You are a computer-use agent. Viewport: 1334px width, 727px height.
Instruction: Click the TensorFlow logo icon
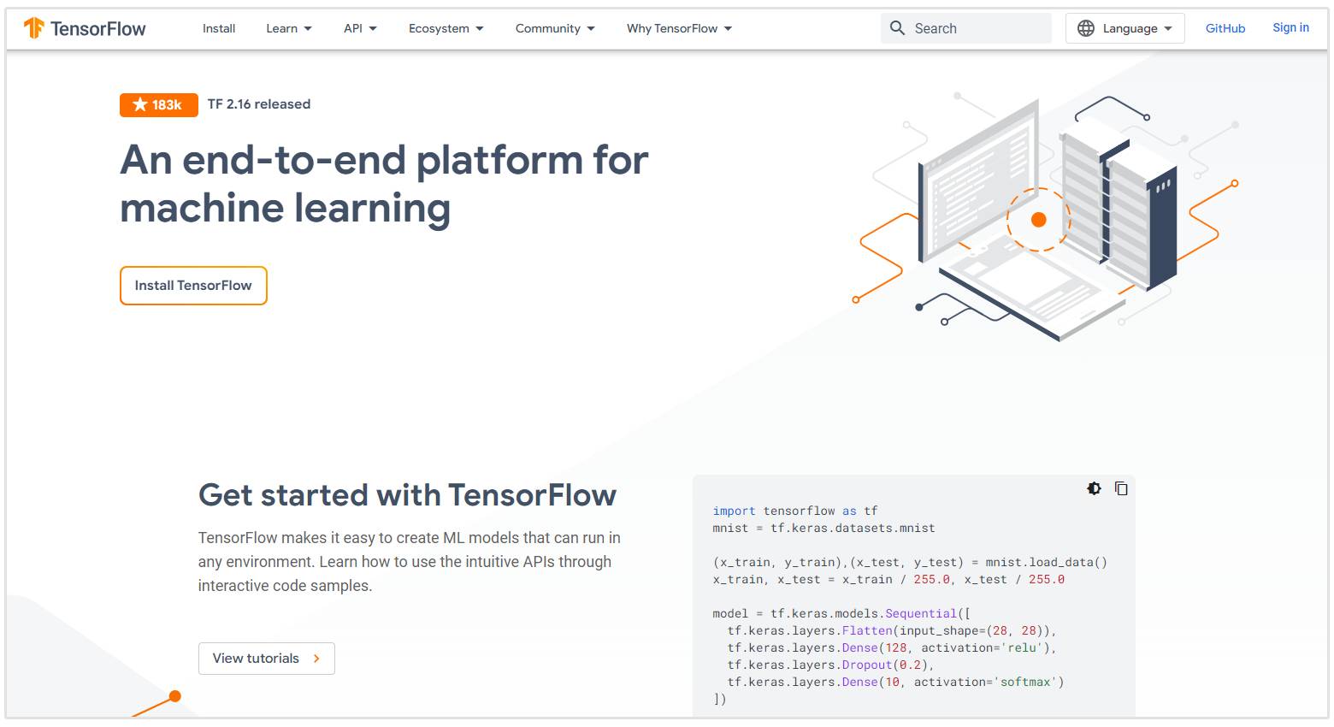tap(34, 28)
